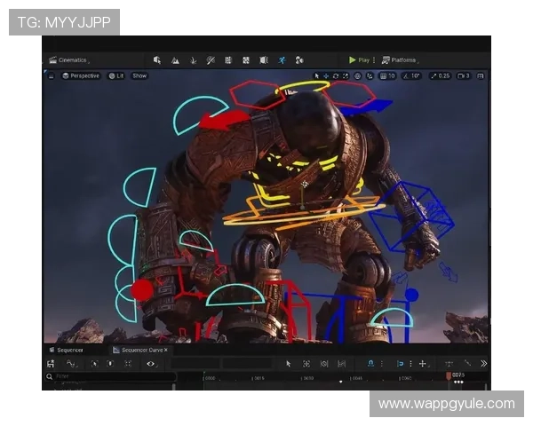This screenshot has width=533, height=426.
Task: Click the Animation mode running-figure icon
Action: [x=282, y=60]
